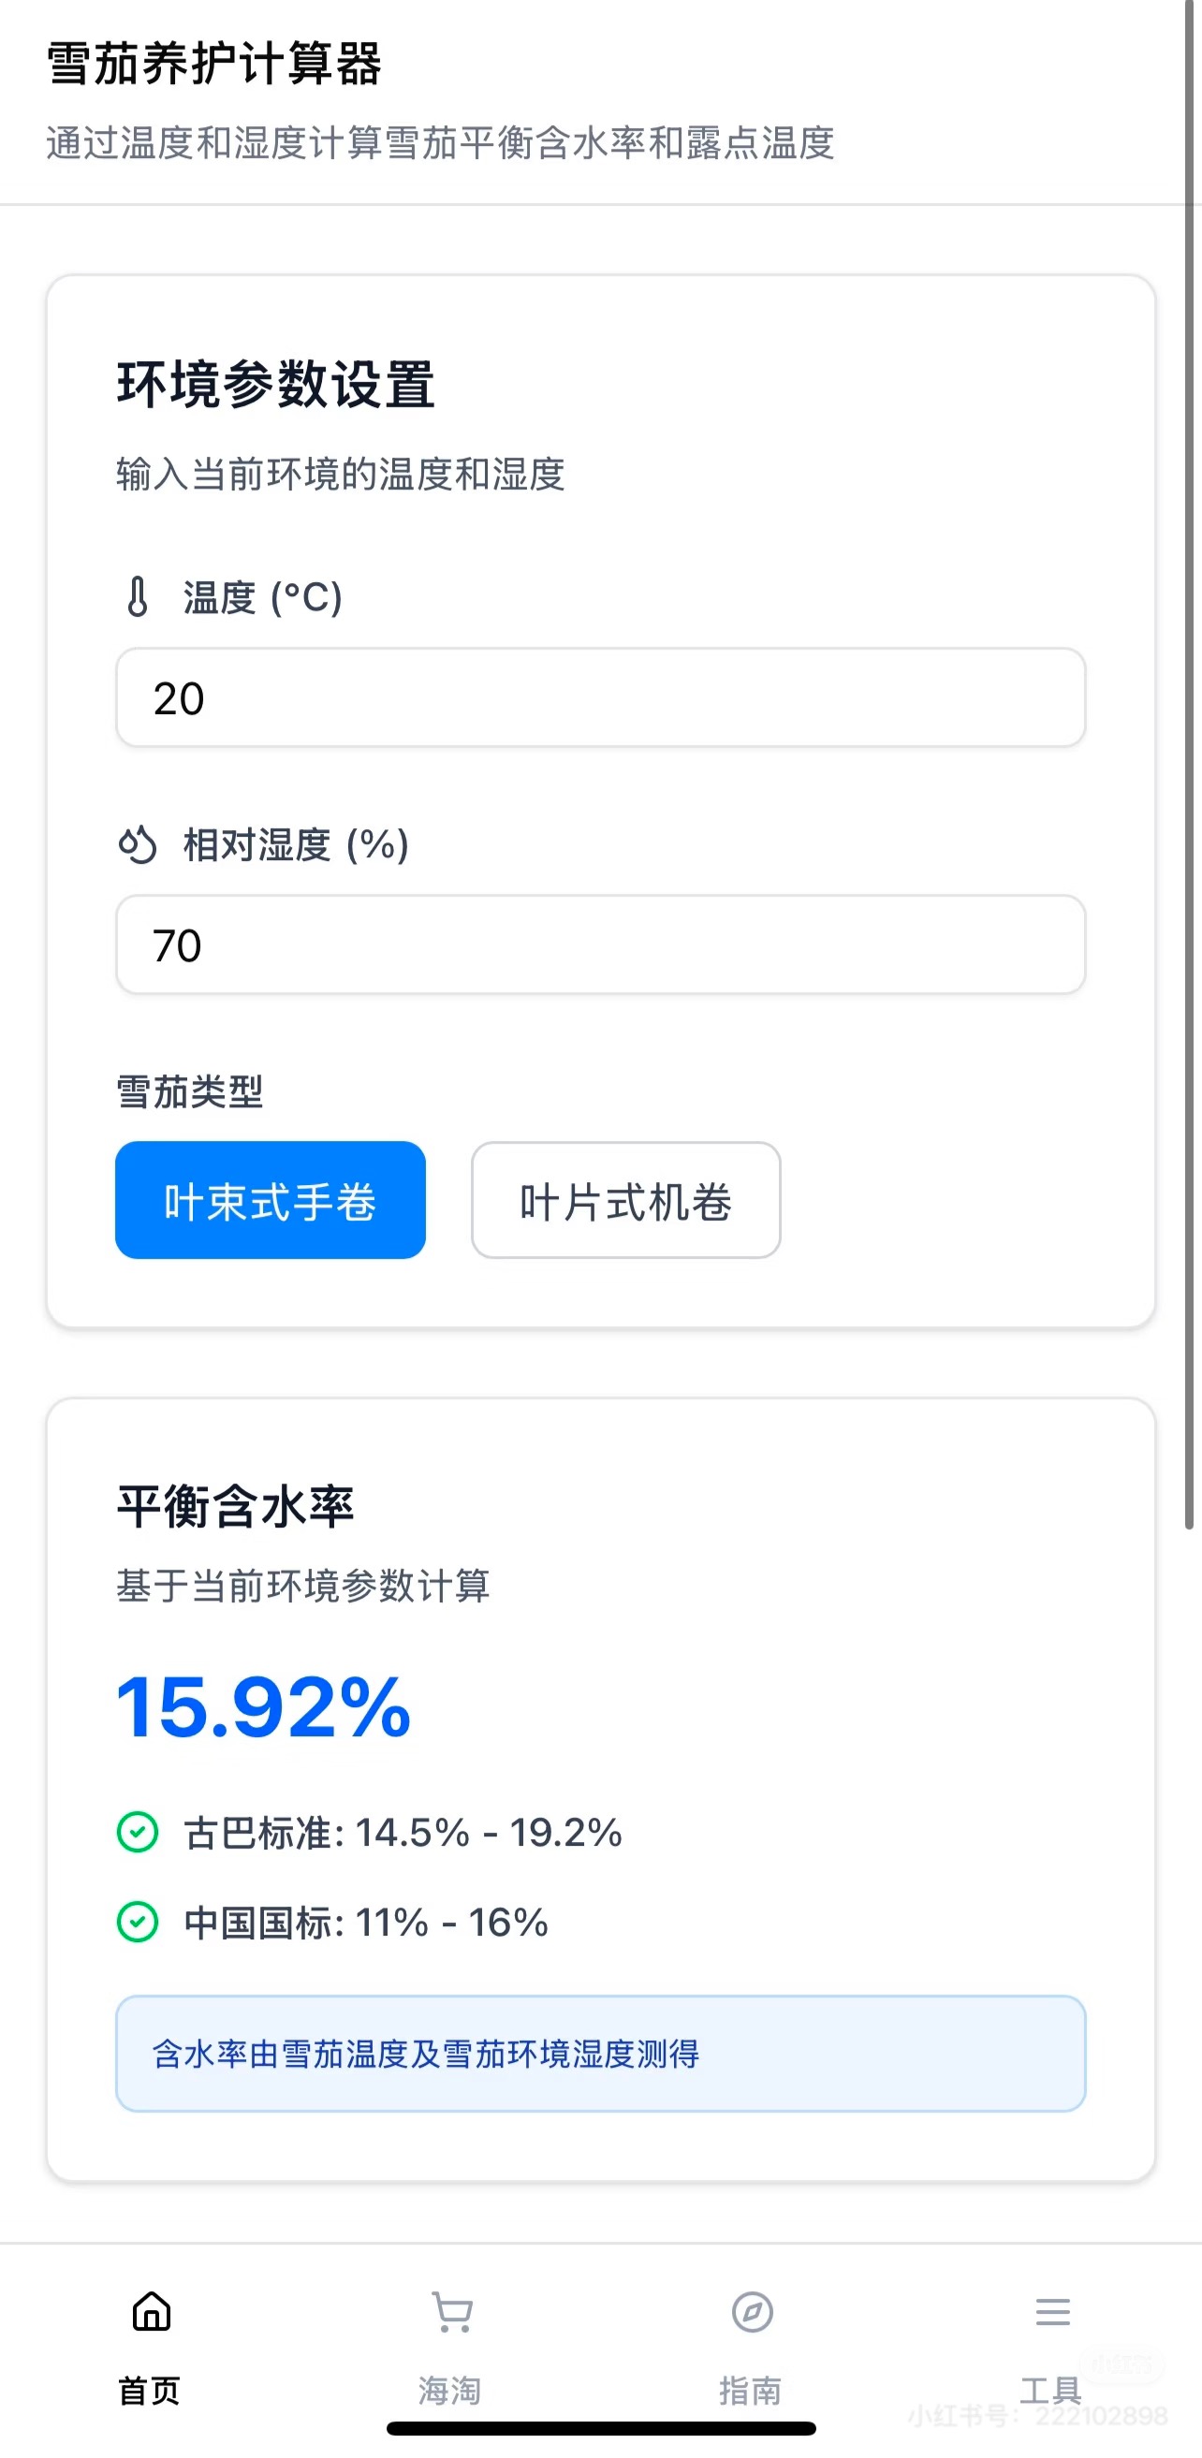1202x2458 pixels.
Task: Click the page scrollbar on the right edge
Action: tap(1190, 764)
